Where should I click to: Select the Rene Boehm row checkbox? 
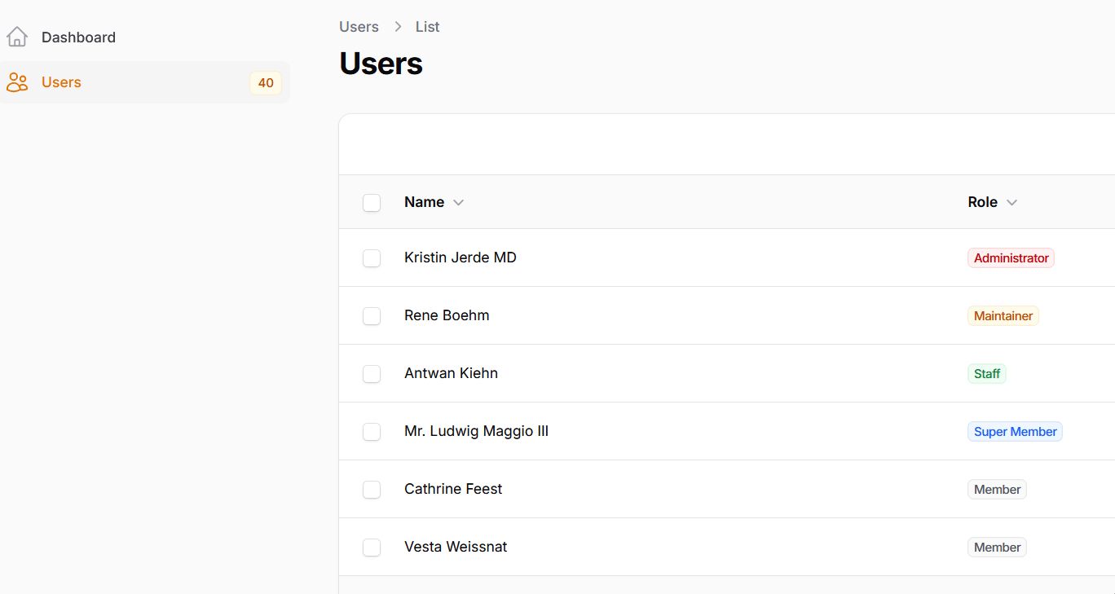[x=372, y=316]
